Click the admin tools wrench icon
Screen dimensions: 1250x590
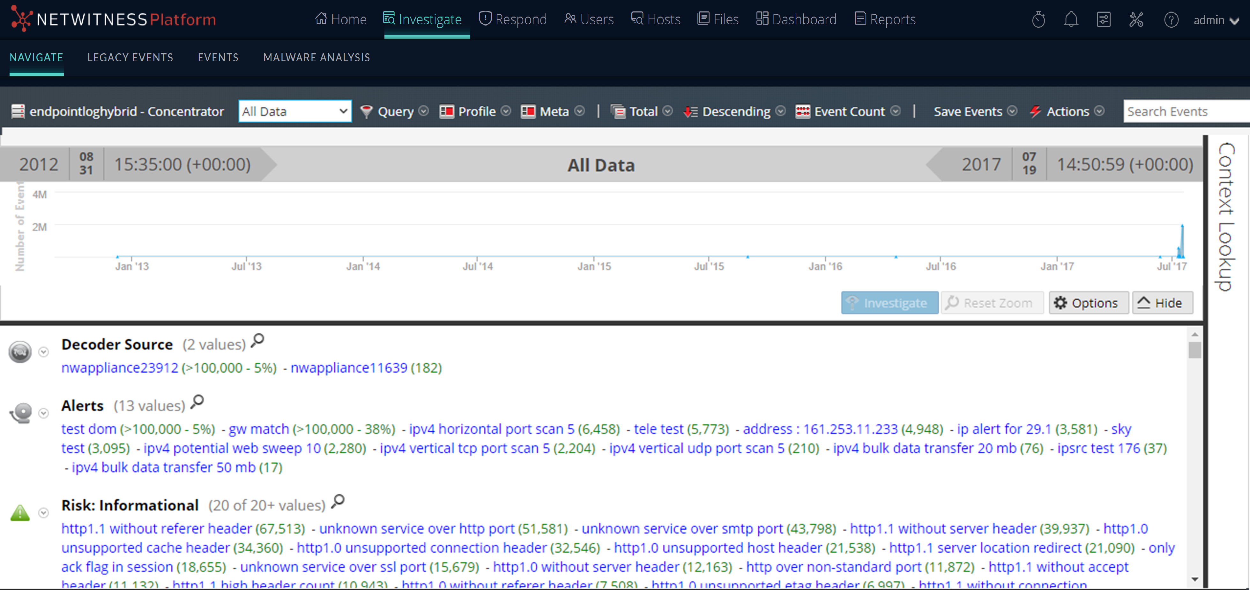(x=1136, y=20)
